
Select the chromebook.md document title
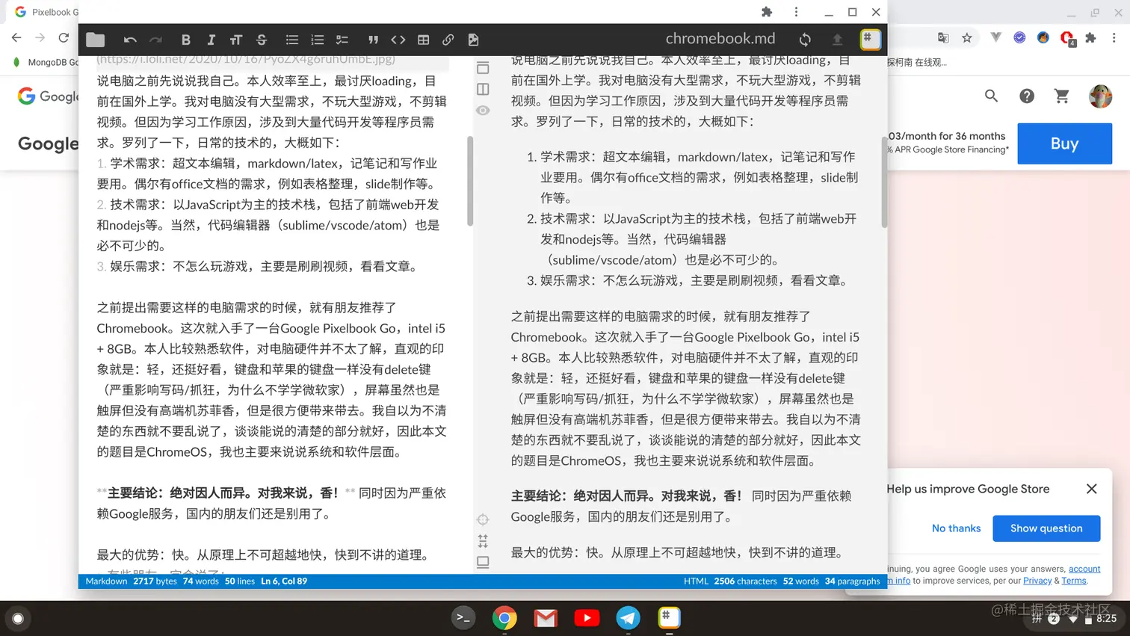[x=720, y=38]
